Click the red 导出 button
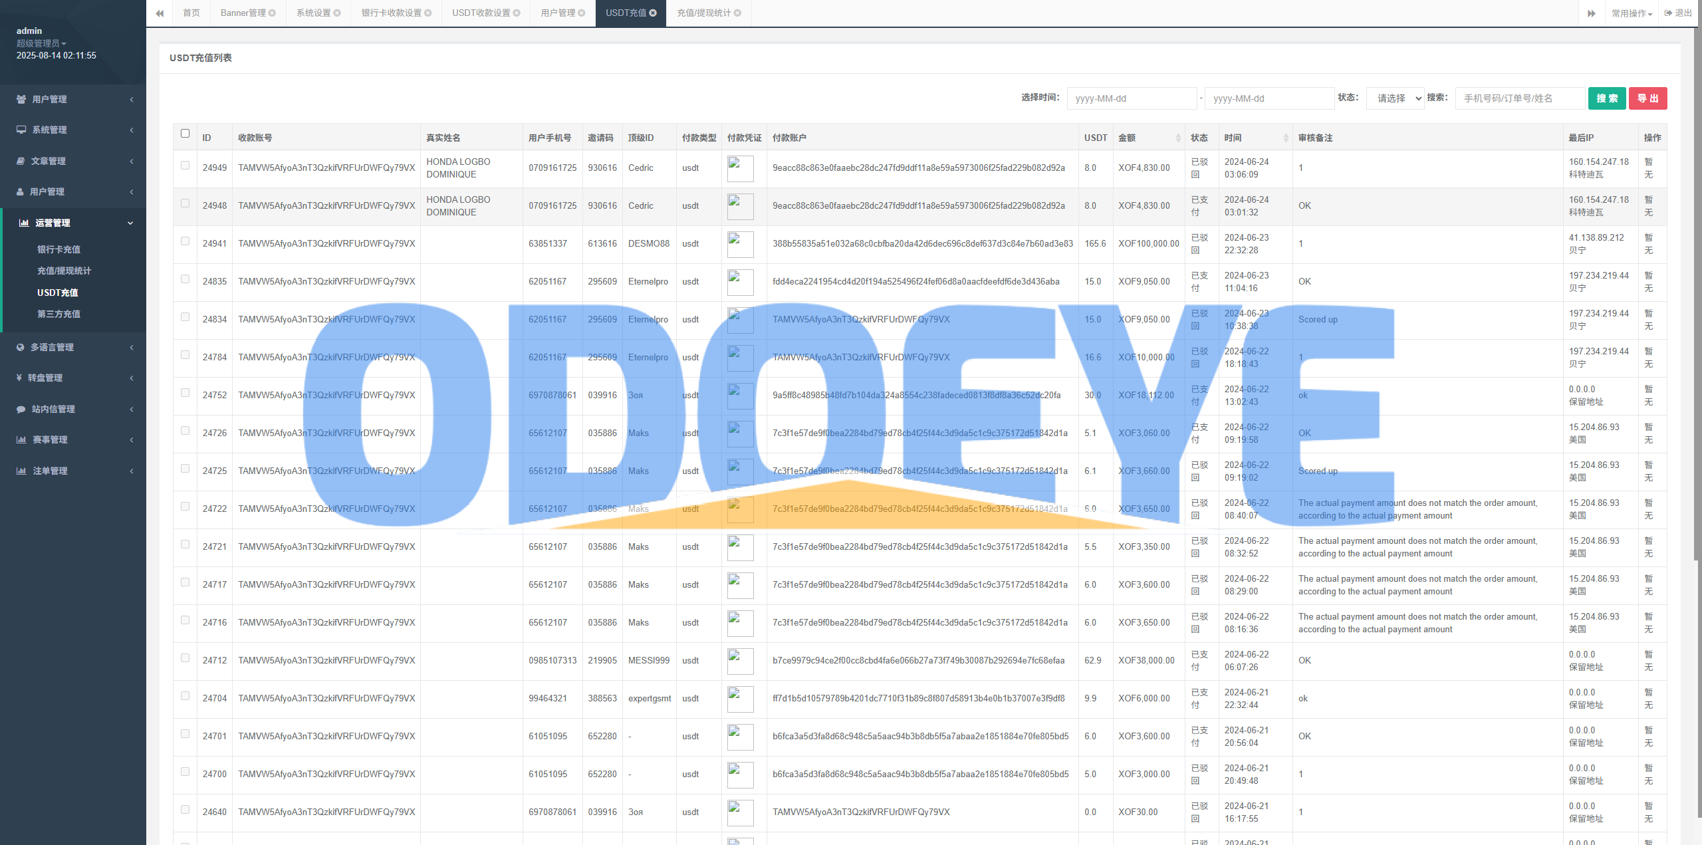This screenshot has width=1702, height=845. click(1647, 98)
